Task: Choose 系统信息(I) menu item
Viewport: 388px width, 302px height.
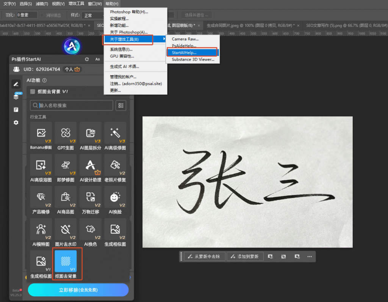Action: coord(135,49)
